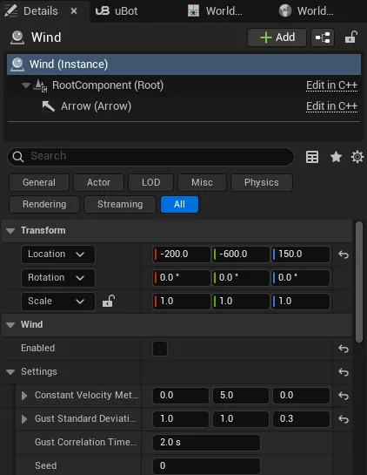Click the properties Search field
Screen dimensions: 367x475
[x=150, y=157]
